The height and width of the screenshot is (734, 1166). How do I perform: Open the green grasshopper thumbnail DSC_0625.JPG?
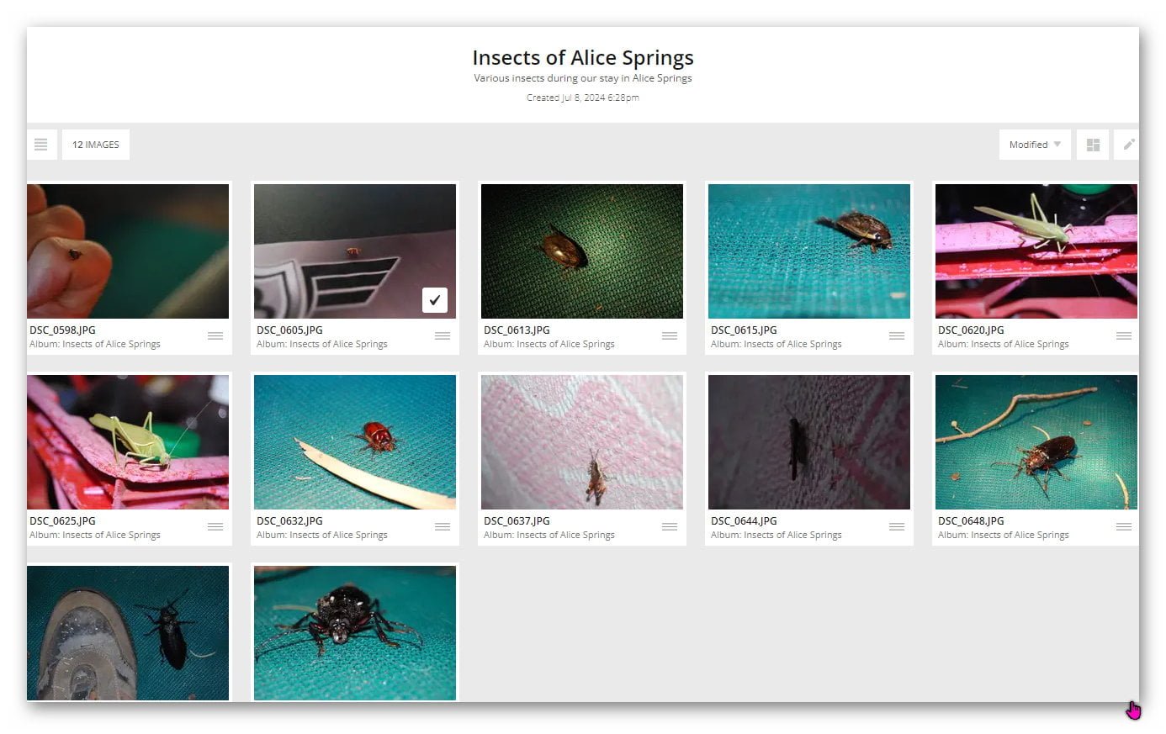pyautogui.click(x=128, y=441)
